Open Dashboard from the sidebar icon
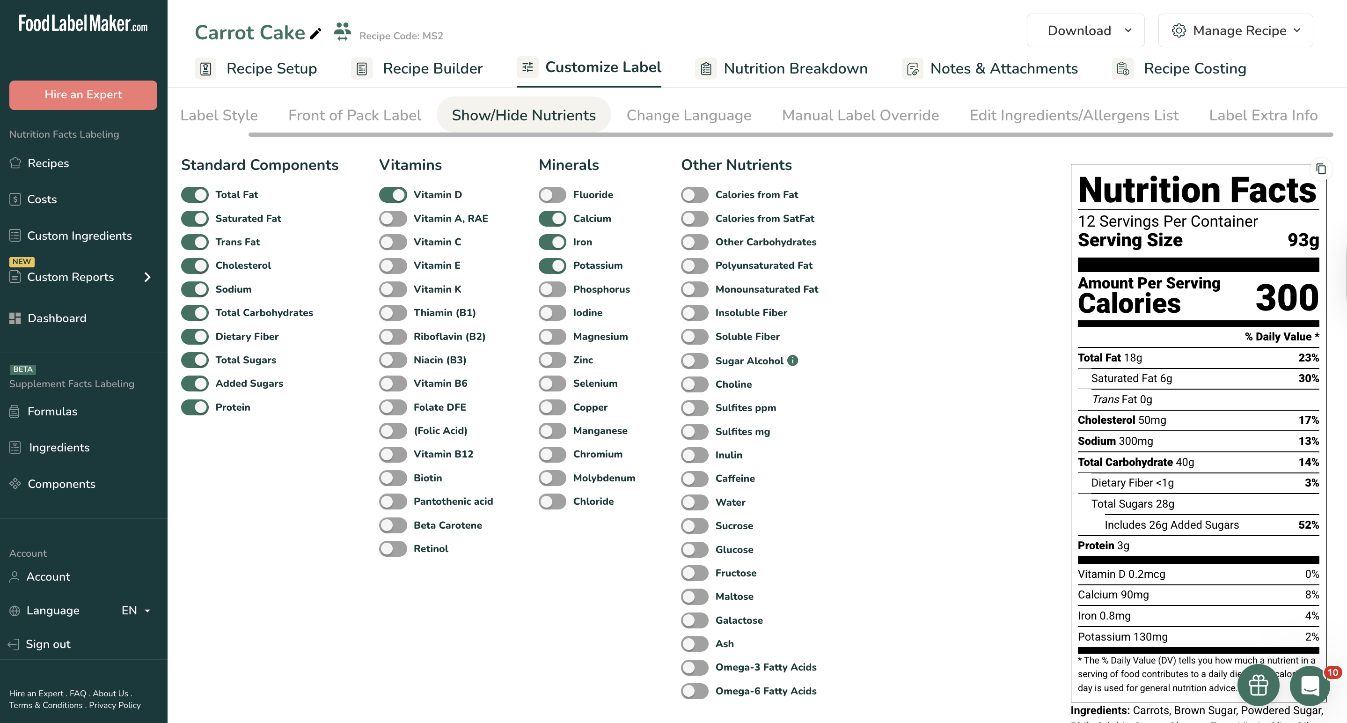1347x723 pixels. [15, 318]
